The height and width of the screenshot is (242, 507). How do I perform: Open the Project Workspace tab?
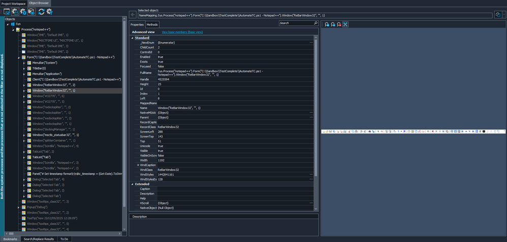[13, 3]
